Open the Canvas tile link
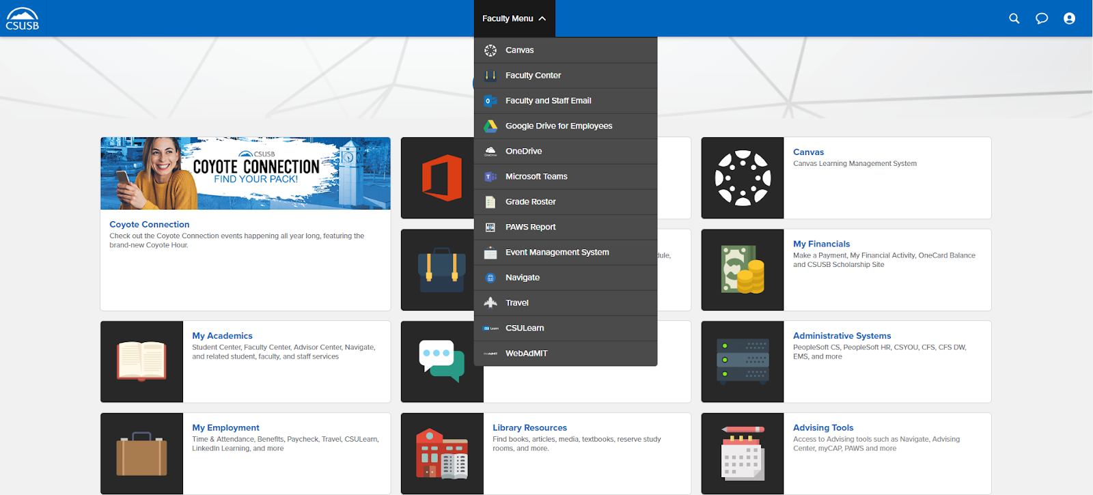This screenshot has width=1093, height=495. tap(808, 152)
